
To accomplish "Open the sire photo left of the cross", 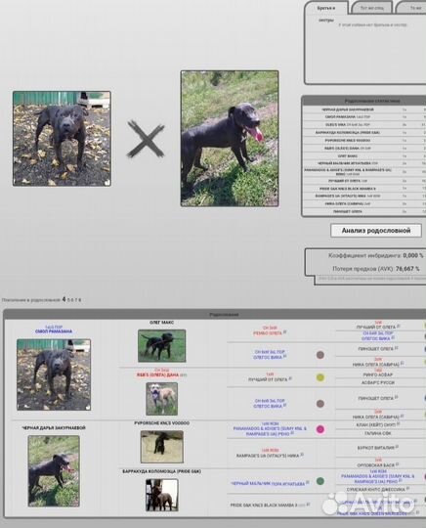I will tap(62, 139).
